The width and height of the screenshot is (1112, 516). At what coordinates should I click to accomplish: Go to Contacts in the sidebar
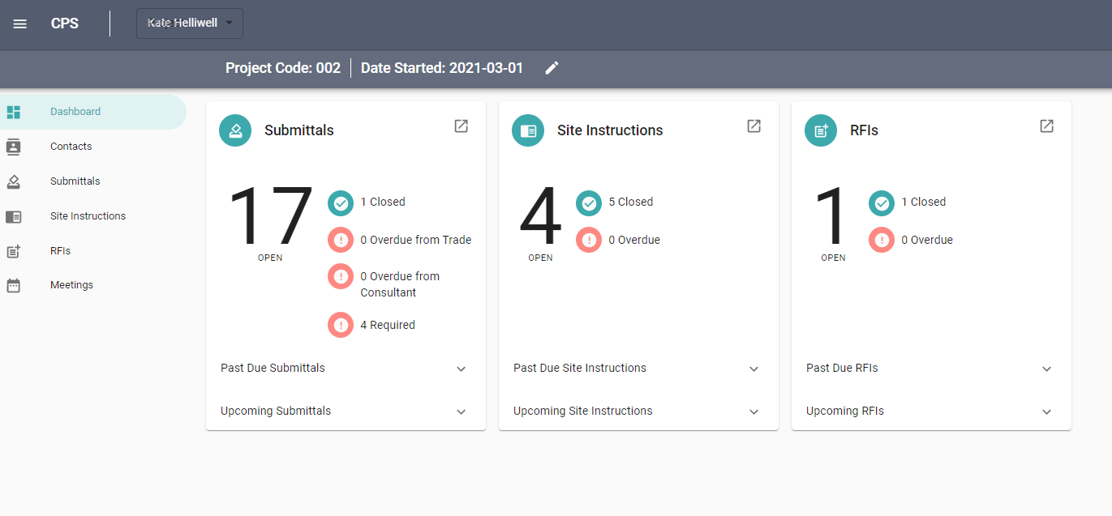click(x=71, y=147)
